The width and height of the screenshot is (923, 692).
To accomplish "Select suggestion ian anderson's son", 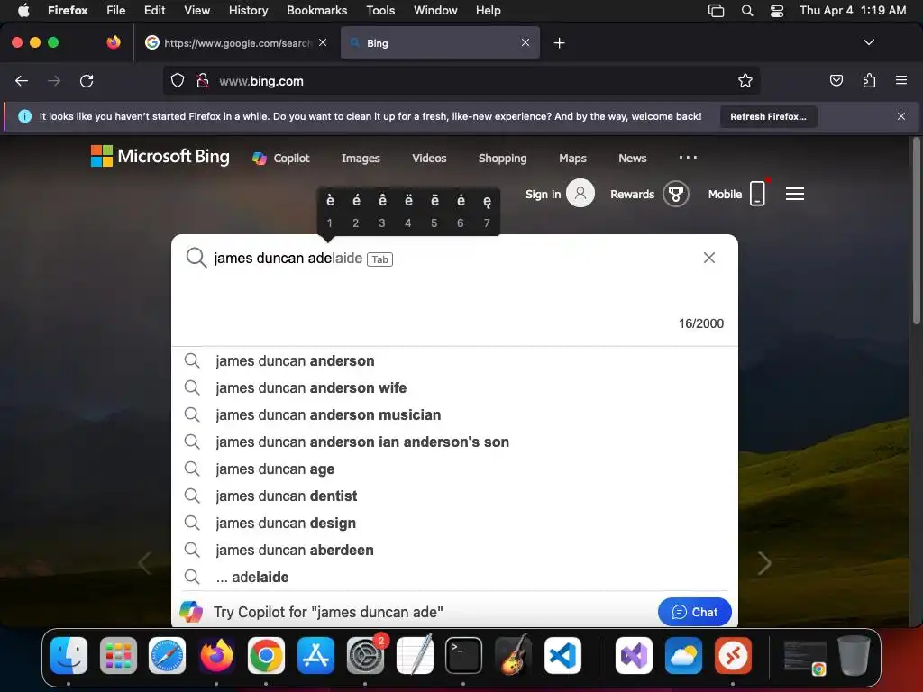I will [x=454, y=442].
